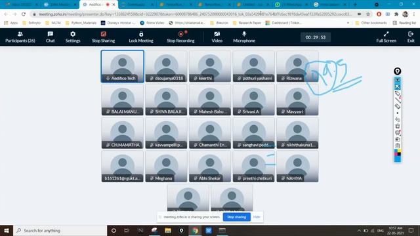Pick the yellow color swatch
Image resolution: width=420 pixels, height=236 pixels.
point(400,150)
